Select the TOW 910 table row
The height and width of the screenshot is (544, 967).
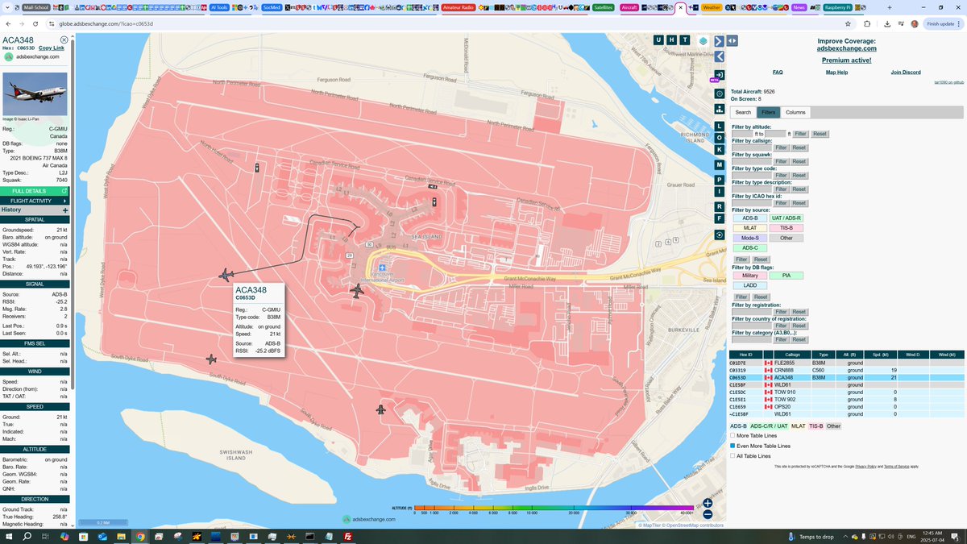click(846, 392)
